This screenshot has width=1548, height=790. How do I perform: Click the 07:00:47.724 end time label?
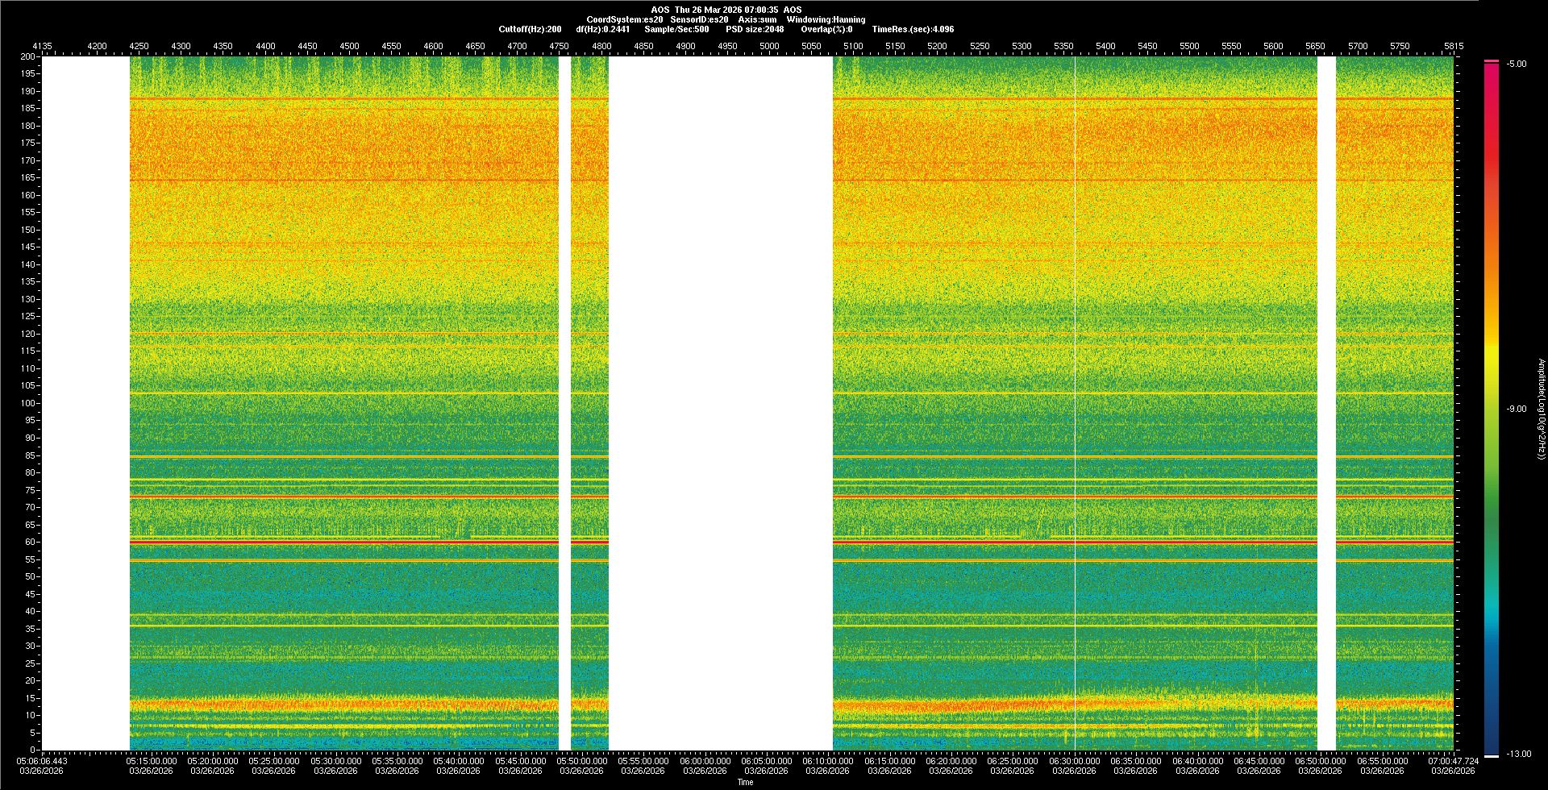click(x=1453, y=761)
